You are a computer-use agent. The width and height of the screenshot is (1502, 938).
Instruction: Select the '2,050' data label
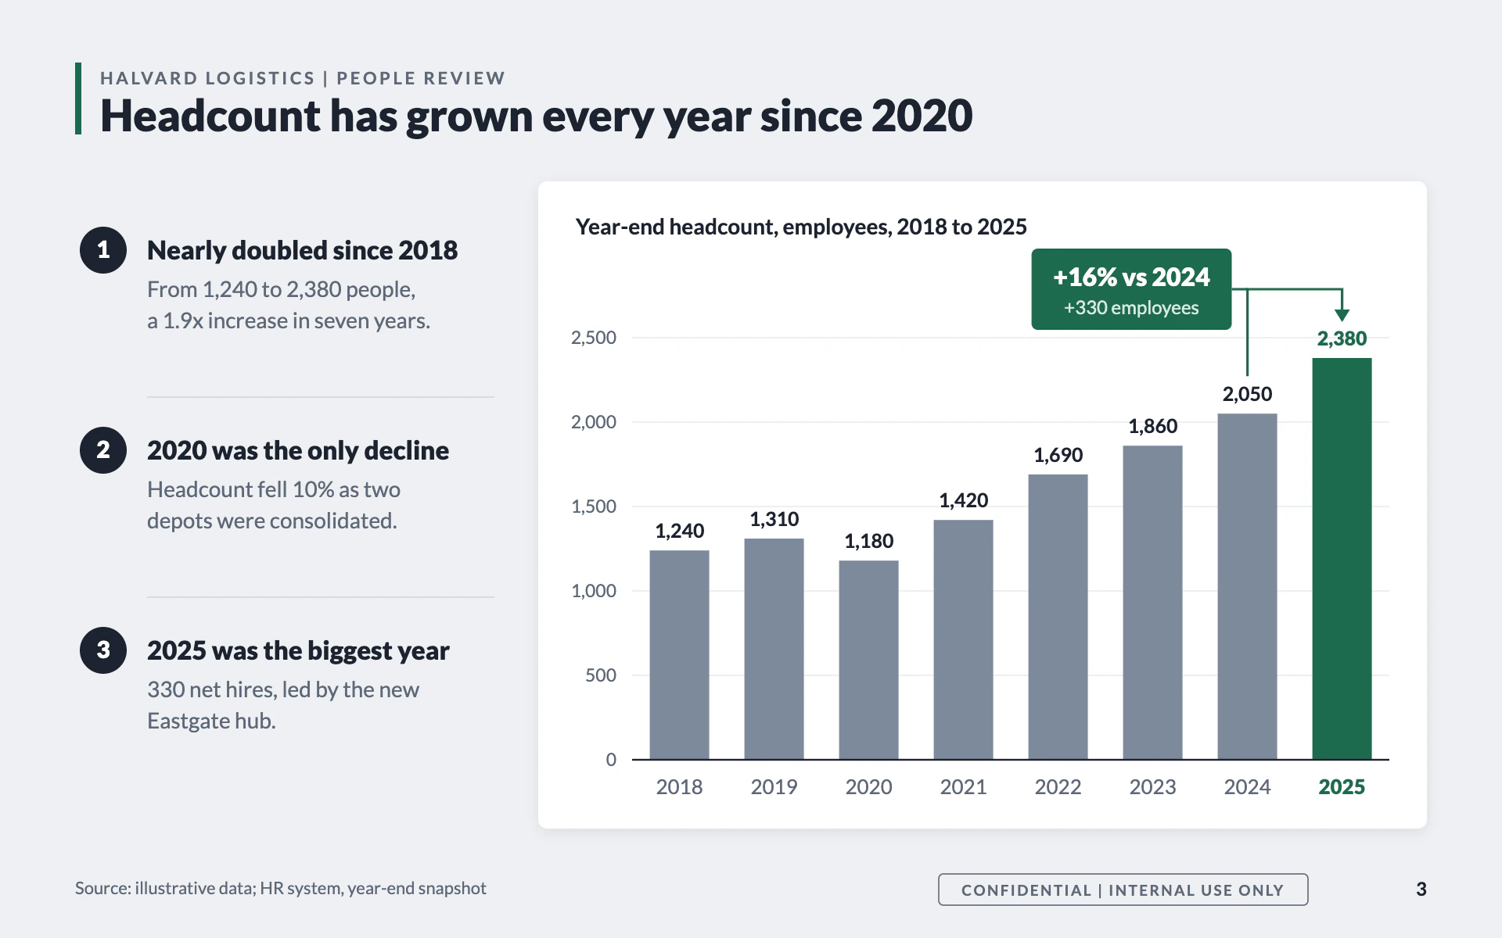pos(1247,394)
